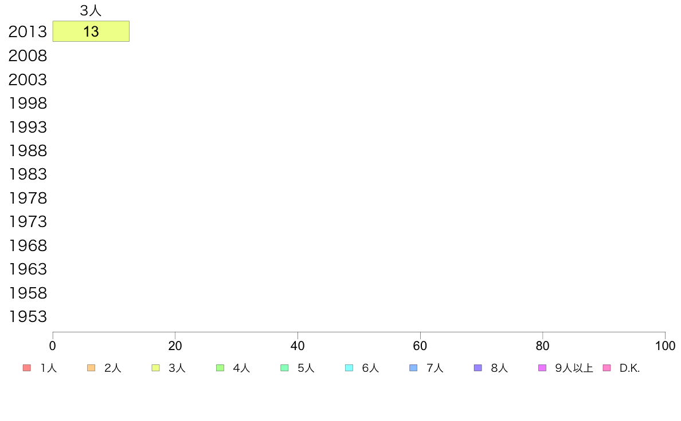Click the 1983 year label
The width and height of the screenshot is (681, 421).
pyautogui.click(x=28, y=174)
